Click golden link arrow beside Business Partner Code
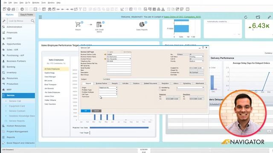This screenshot has height=153, width=273. click(105, 54)
